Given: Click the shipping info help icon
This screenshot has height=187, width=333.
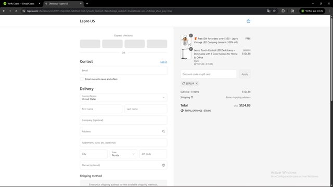Looking at the screenshot, I should [192, 97].
